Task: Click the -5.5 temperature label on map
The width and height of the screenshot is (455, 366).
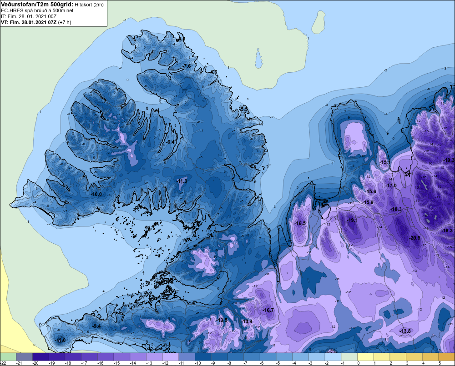Action: pos(245,109)
